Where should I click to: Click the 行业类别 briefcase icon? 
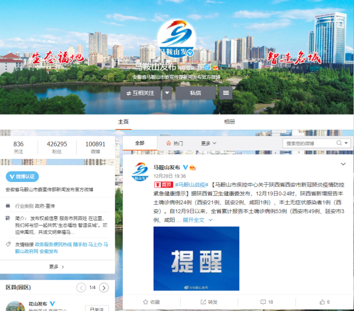point(8,206)
